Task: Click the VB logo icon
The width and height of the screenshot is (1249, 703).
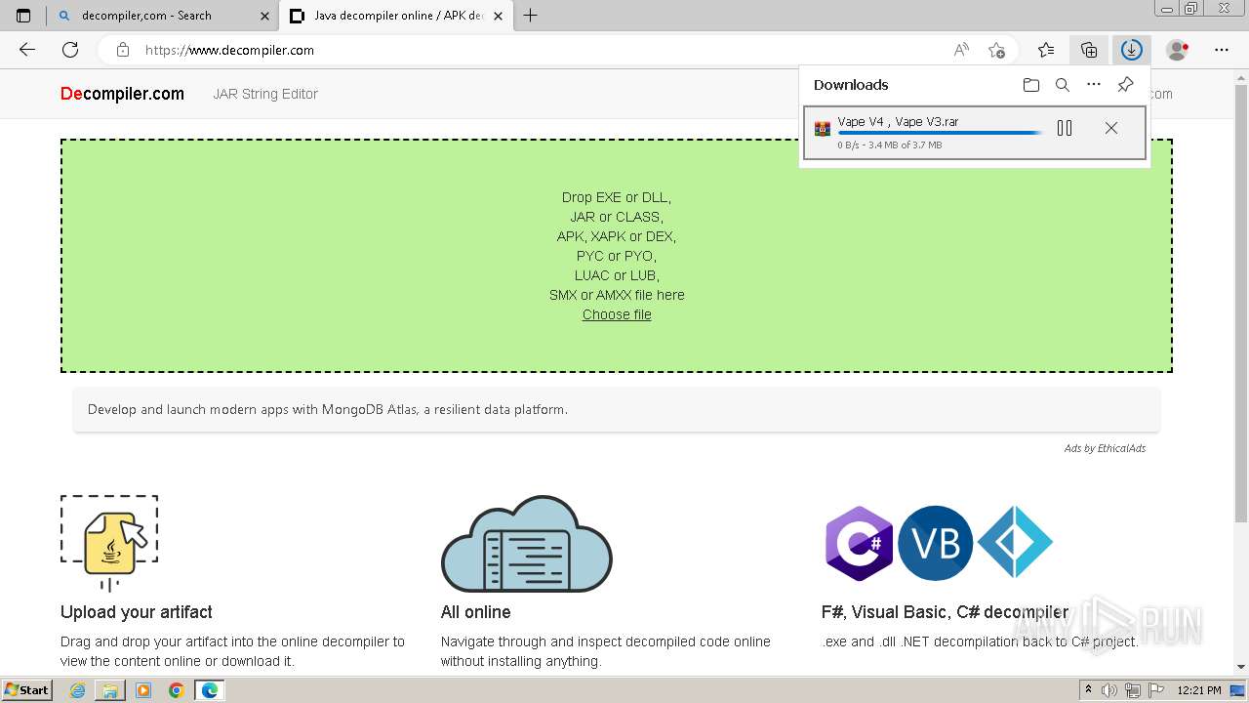Action: [x=935, y=544]
